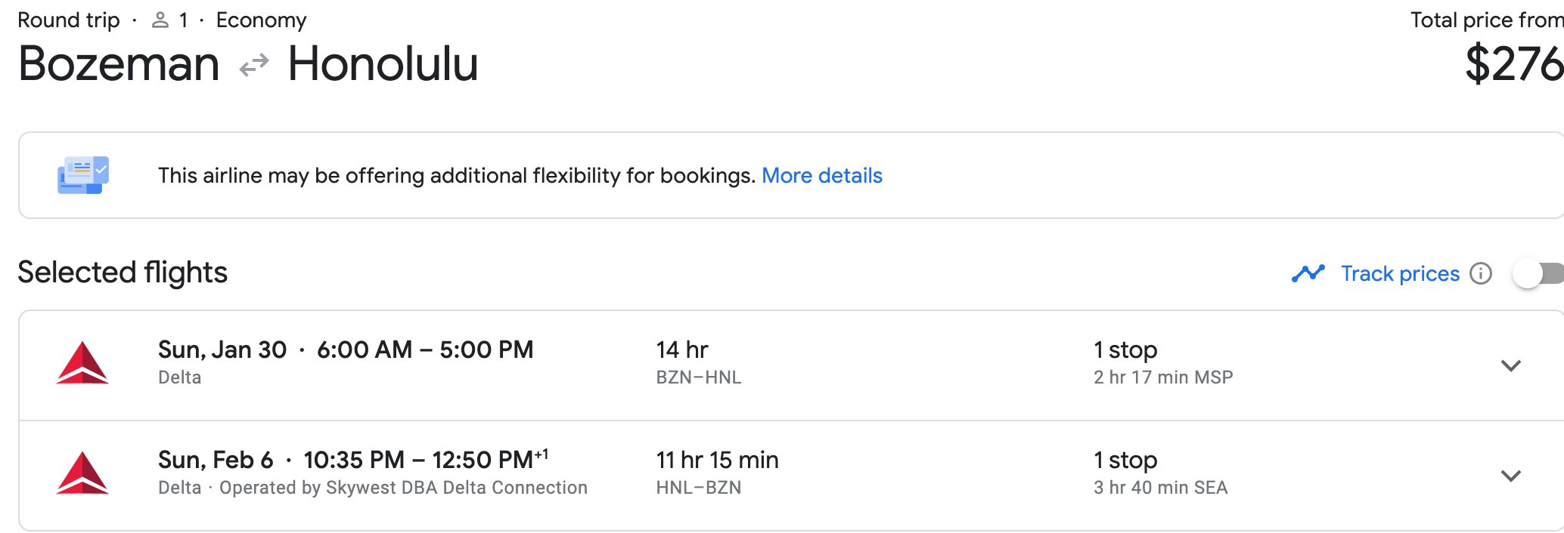Open the More details link
This screenshot has width=1564, height=533.
pyautogui.click(x=822, y=176)
